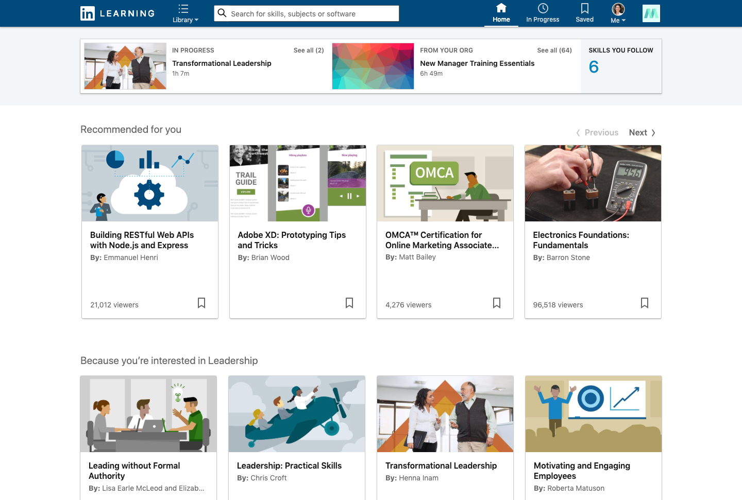This screenshot has width=742, height=500.
Task: Save Adobe XD Prototyping Tips course
Action: click(349, 303)
